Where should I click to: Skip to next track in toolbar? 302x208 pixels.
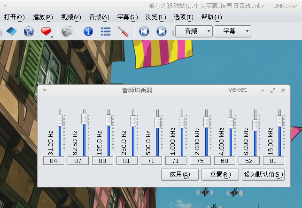tap(162, 31)
